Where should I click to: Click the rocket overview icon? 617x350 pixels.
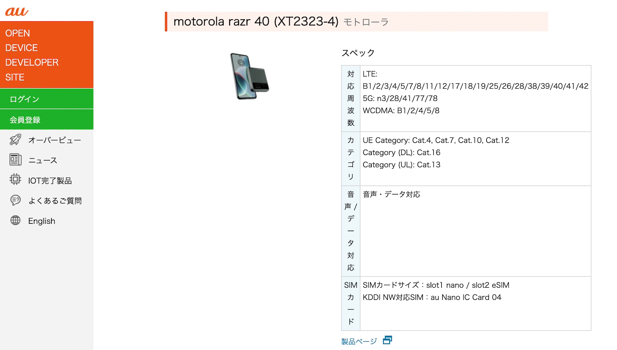pos(15,140)
